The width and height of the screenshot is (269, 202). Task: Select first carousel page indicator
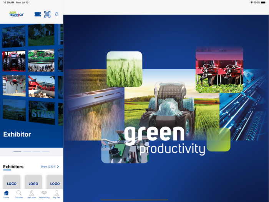click(x=17, y=151)
